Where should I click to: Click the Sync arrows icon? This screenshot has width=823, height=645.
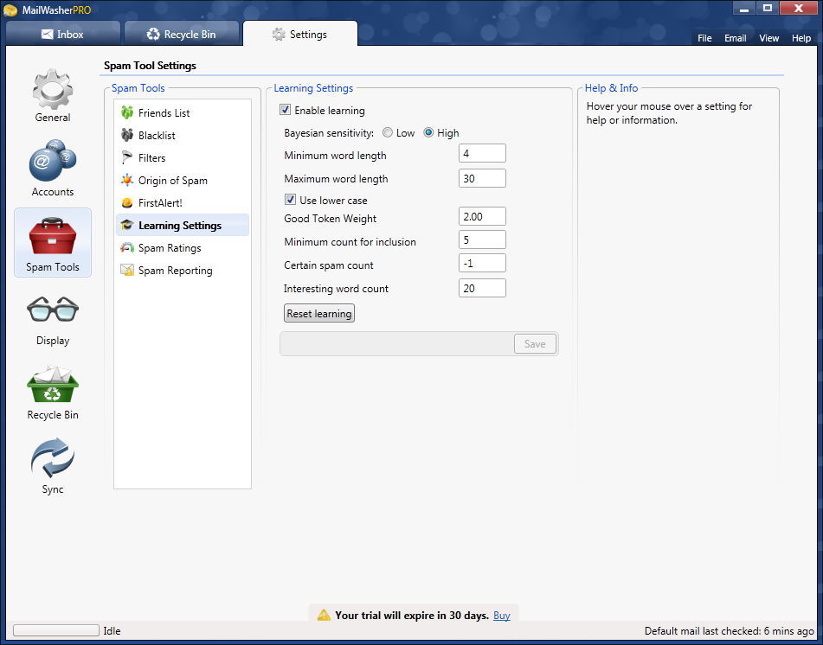coord(53,458)
